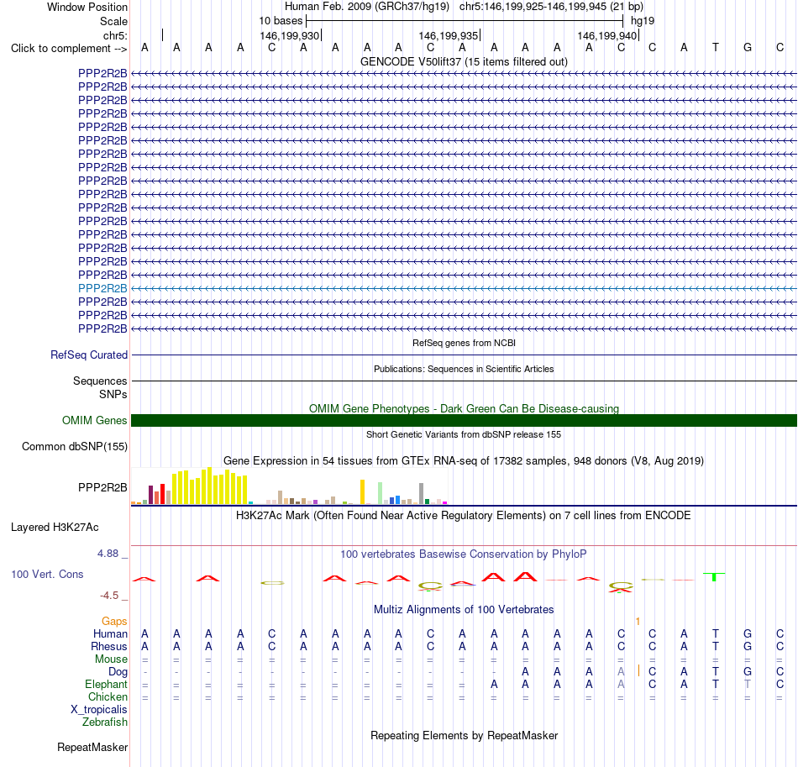The height and width of the screenshot is (767, 798).
Task: Click the orange insertion bar in Dog row
Action: click(x=638, y=670)
